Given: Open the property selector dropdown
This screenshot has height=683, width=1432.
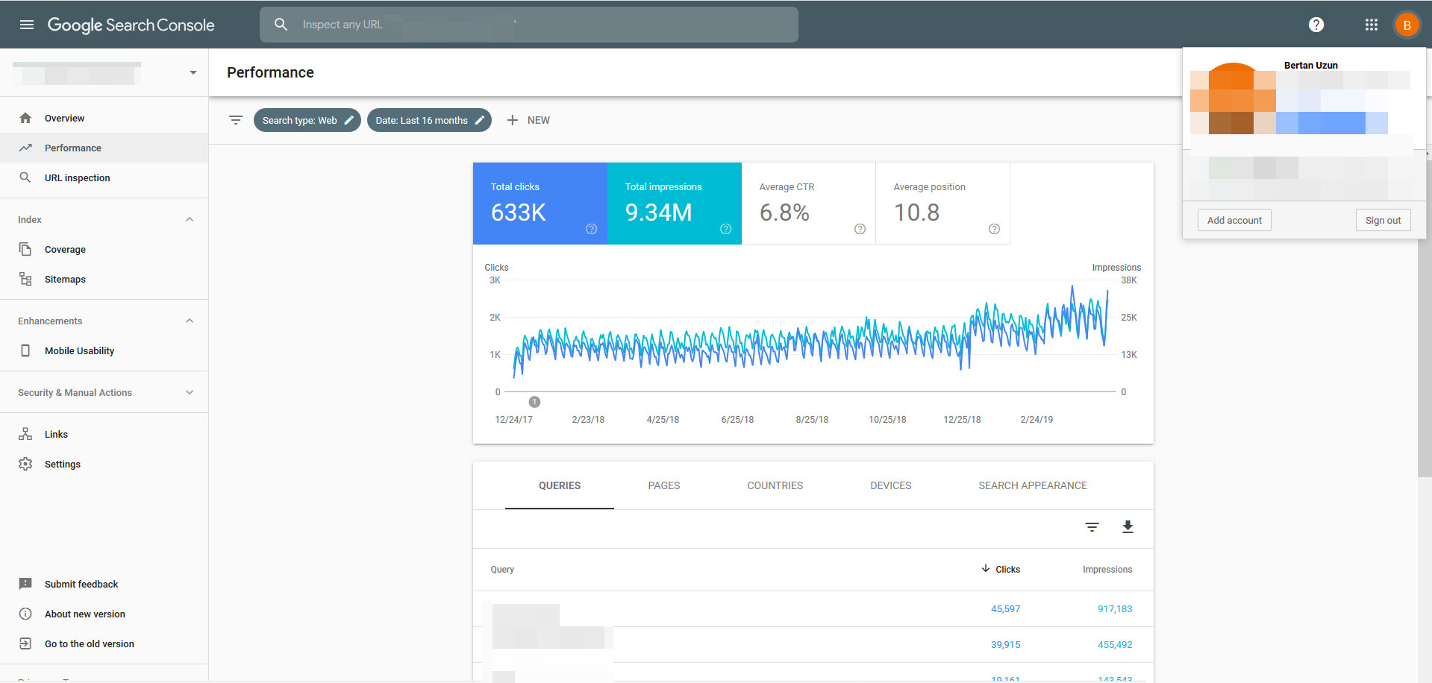Looking at the screenshot, I should click(x=193, y=72).
